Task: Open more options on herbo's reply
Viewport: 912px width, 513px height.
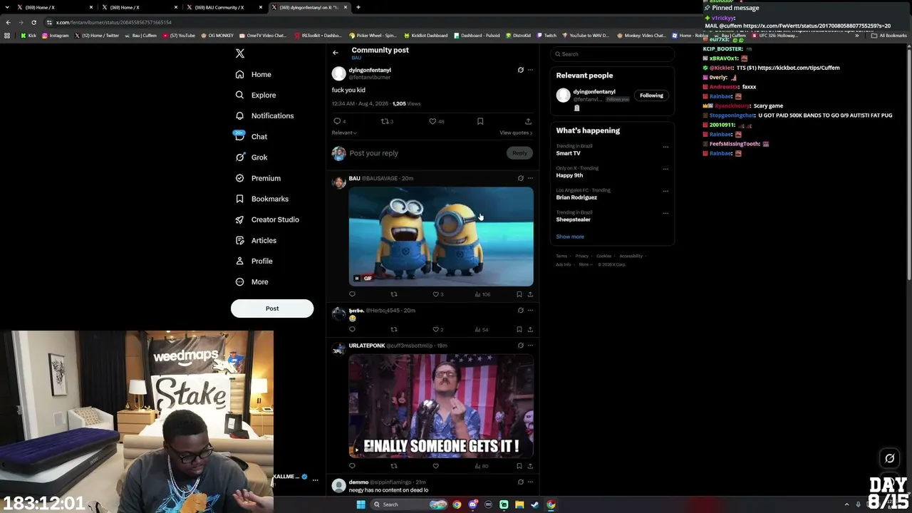Action: (530, 310)
